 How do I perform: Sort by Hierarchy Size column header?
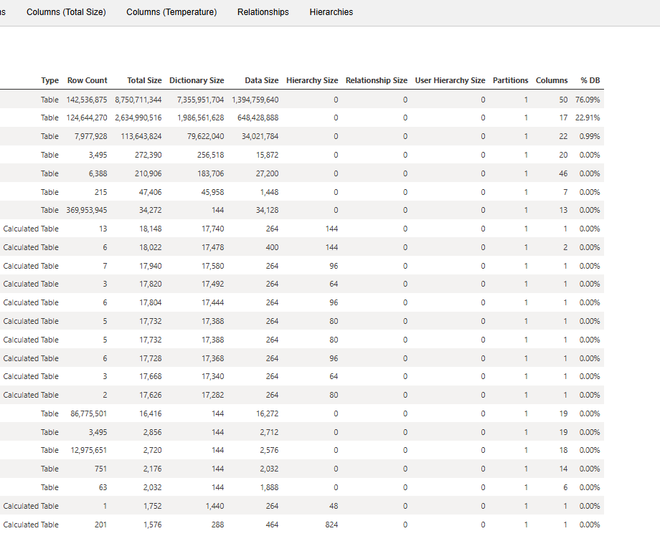(x=312, y=80)
